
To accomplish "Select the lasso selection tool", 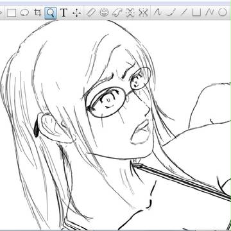I will pos(24,13).
